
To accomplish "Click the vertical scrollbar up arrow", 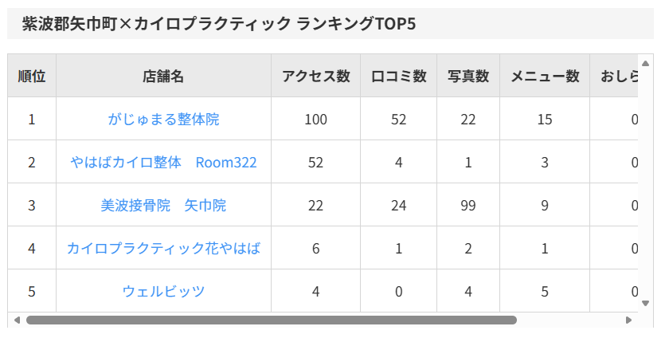I will (x=645, y=63).
